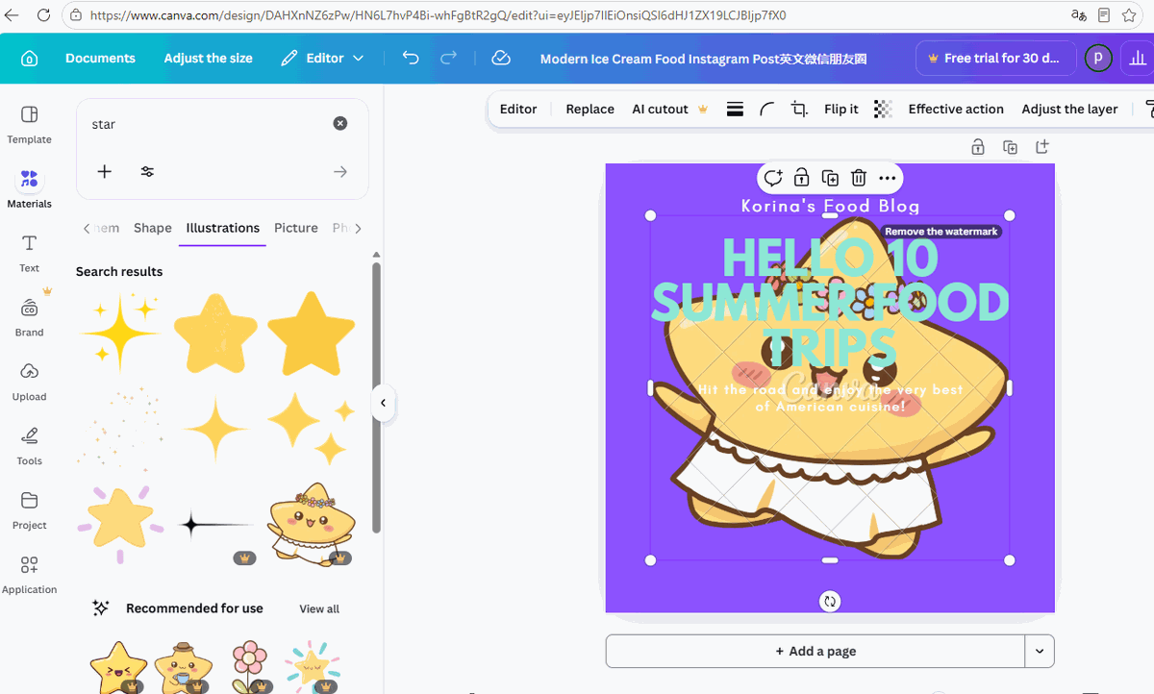Switch to the Picture tab

(x=296, y=228)
